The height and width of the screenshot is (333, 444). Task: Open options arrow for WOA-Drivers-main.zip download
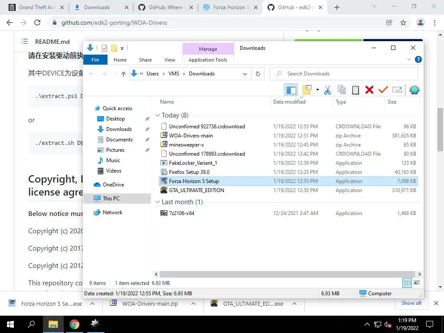click(193, 304)
